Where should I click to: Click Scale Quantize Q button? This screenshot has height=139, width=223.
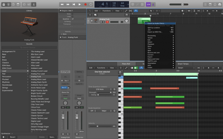[114, 111]
